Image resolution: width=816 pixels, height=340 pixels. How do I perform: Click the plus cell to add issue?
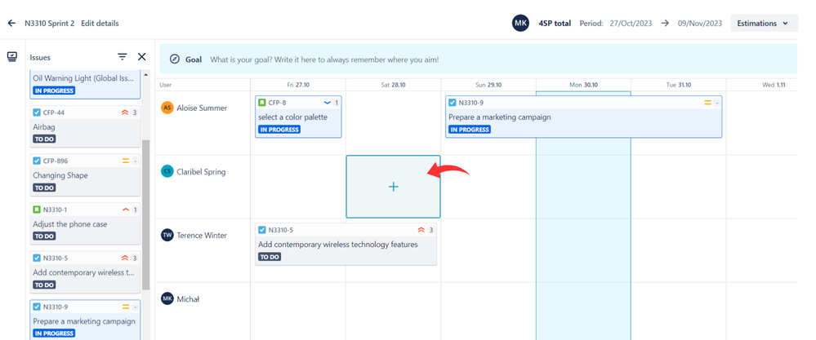click(x=394, y=187)
